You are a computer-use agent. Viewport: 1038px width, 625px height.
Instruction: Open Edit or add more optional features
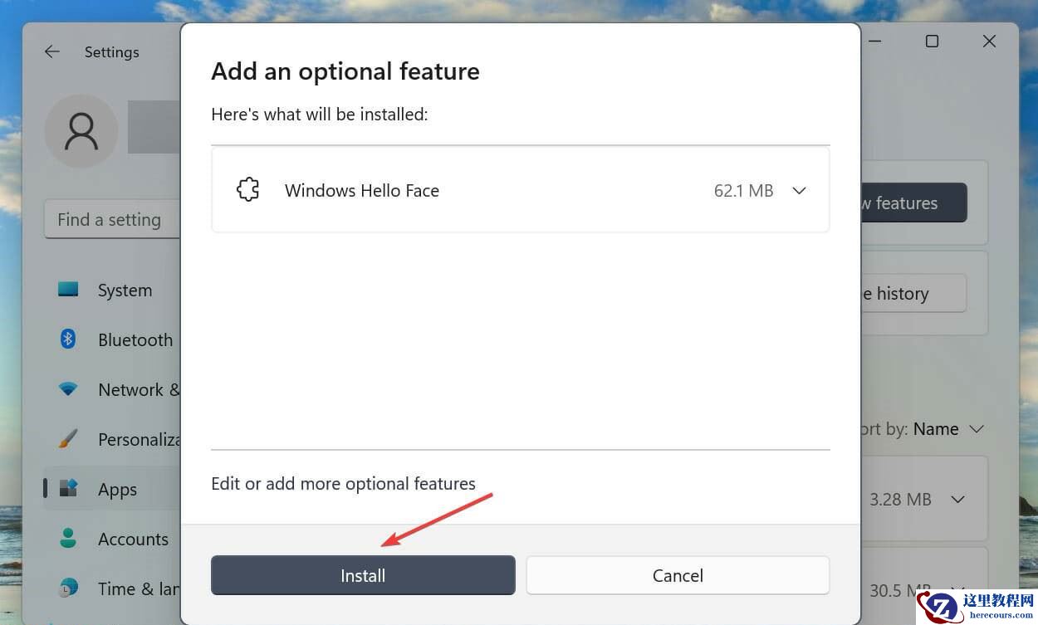click(x=343, y=483)
